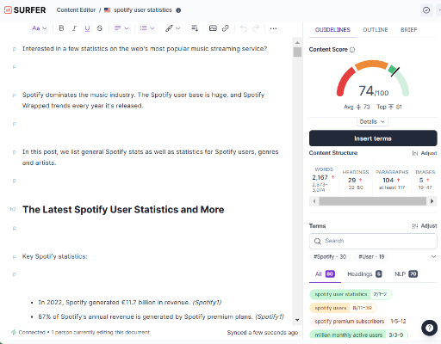Viewport: 441px width, 344px height.
Task: Click the 'Synced a few seconds ago' status
Action: pyautogui.click(x=263, y=333)
